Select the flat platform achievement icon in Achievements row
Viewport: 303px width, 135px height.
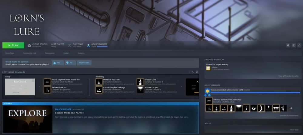(224, 108)
